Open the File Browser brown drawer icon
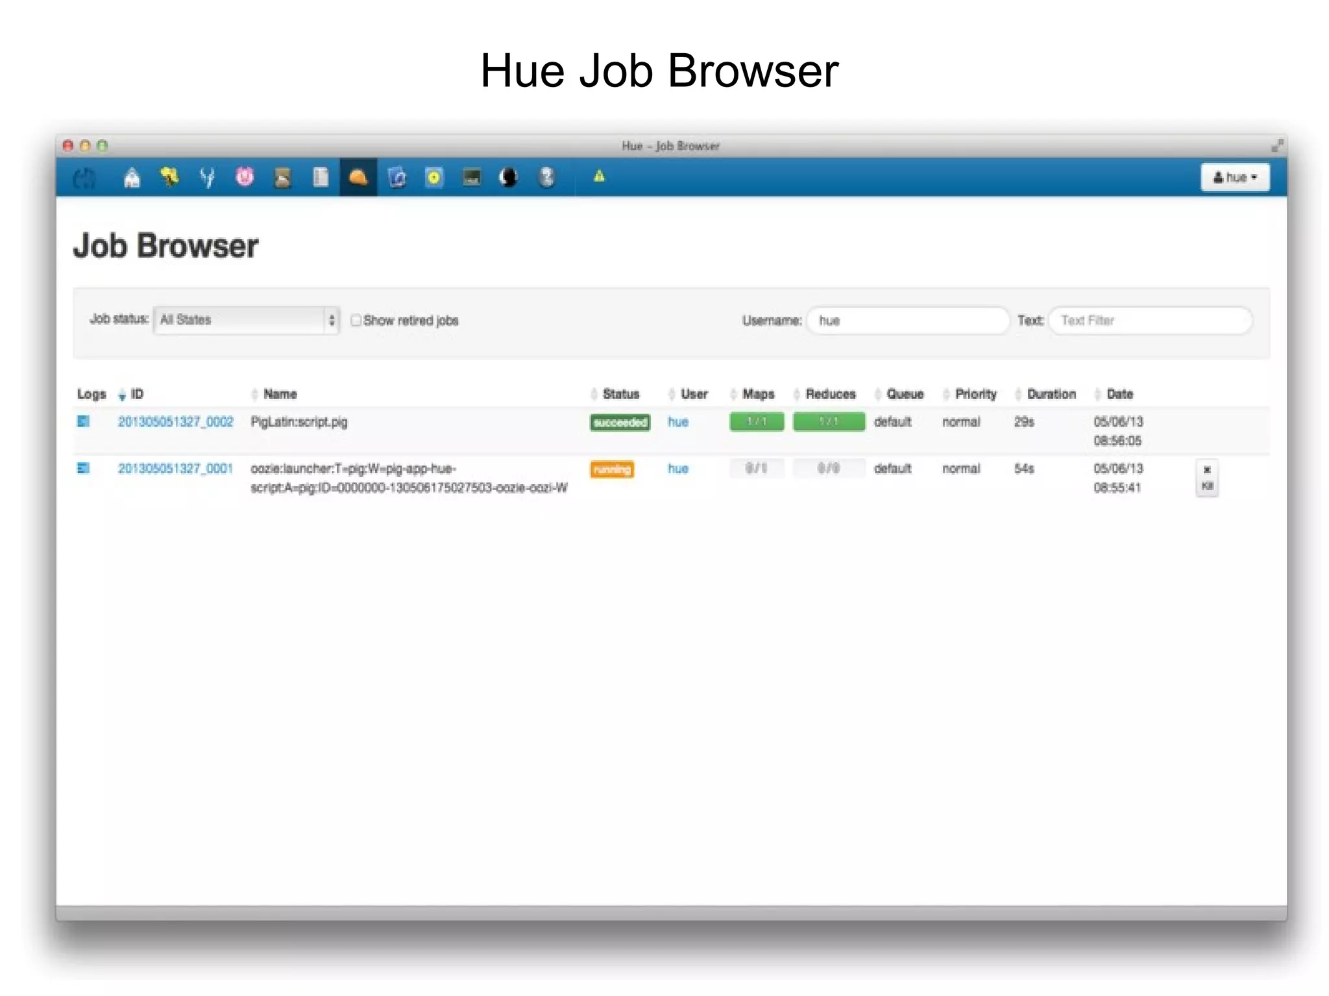Viewport: 1329px width, 996px height. click(x=282, y=177)
